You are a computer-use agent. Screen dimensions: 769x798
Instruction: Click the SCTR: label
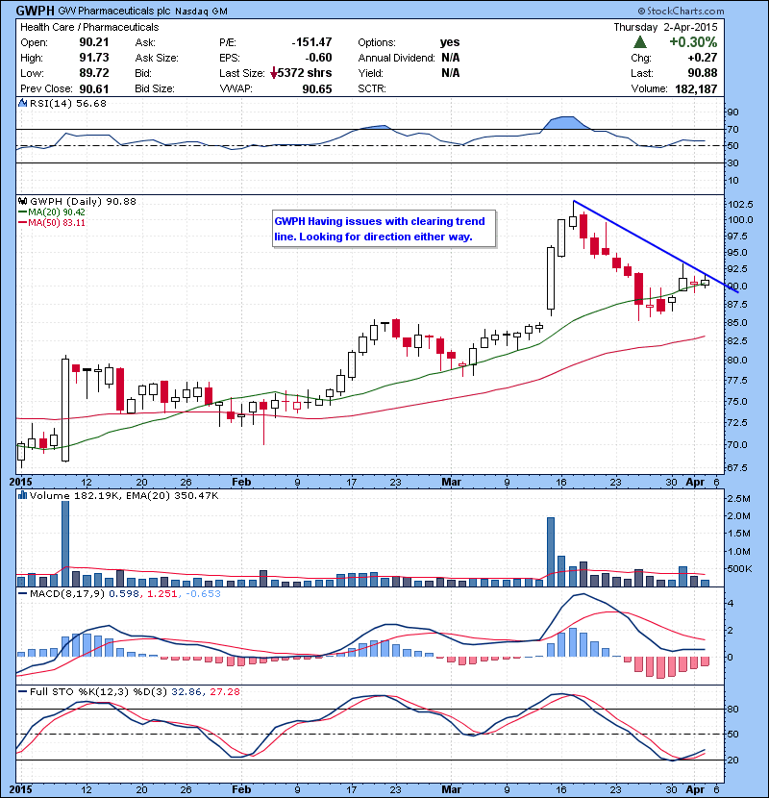click(372, 88)
